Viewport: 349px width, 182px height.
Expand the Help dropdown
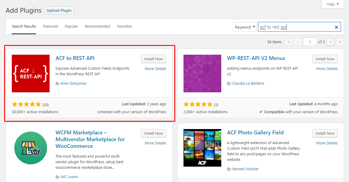pos(332,4)
